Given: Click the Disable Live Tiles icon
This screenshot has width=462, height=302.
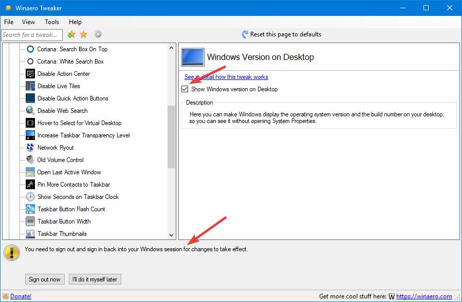Looking at the screenshot, I should [x=30, y=86].
